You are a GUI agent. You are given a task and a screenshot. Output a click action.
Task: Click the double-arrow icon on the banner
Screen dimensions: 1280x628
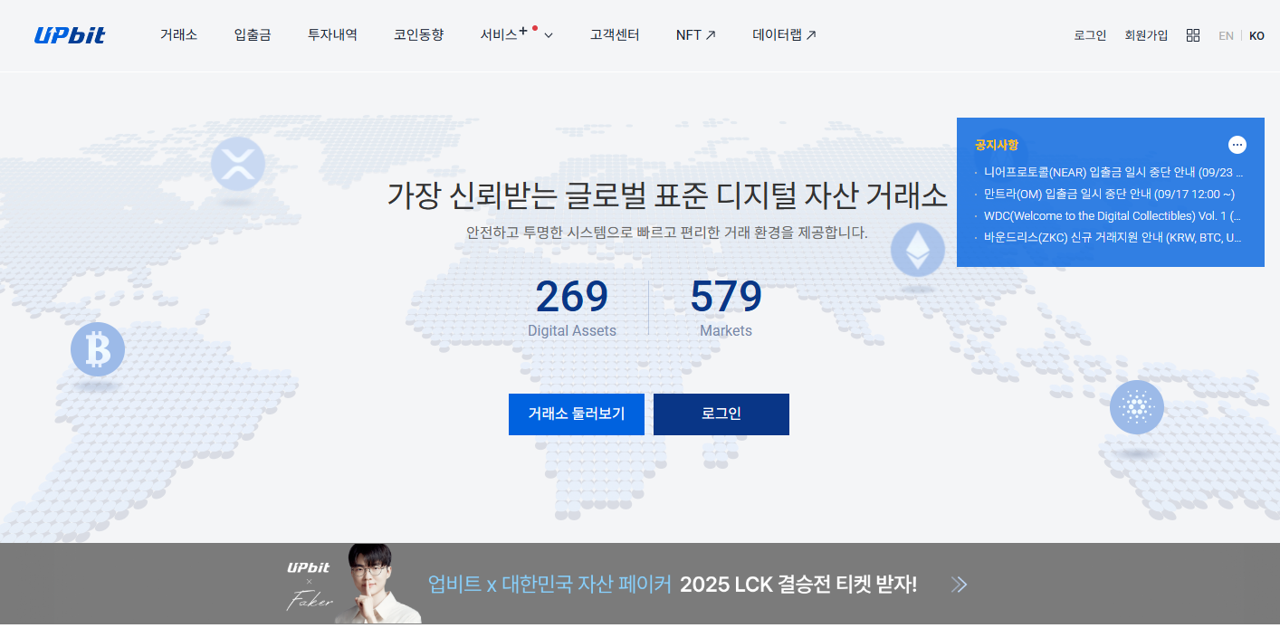[x=960, y=585]
